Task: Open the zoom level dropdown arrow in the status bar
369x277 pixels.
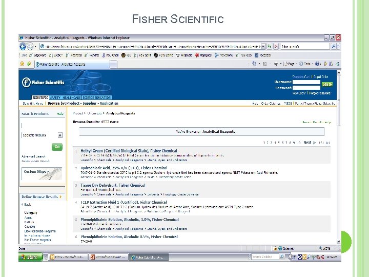Action: click(x=335, y=248)
